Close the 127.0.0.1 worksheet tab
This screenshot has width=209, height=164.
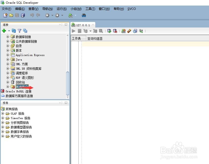coord(93,24)
